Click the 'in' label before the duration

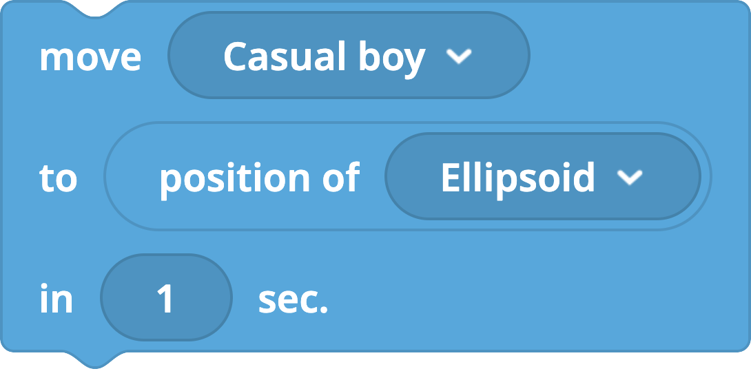(56, 299)
